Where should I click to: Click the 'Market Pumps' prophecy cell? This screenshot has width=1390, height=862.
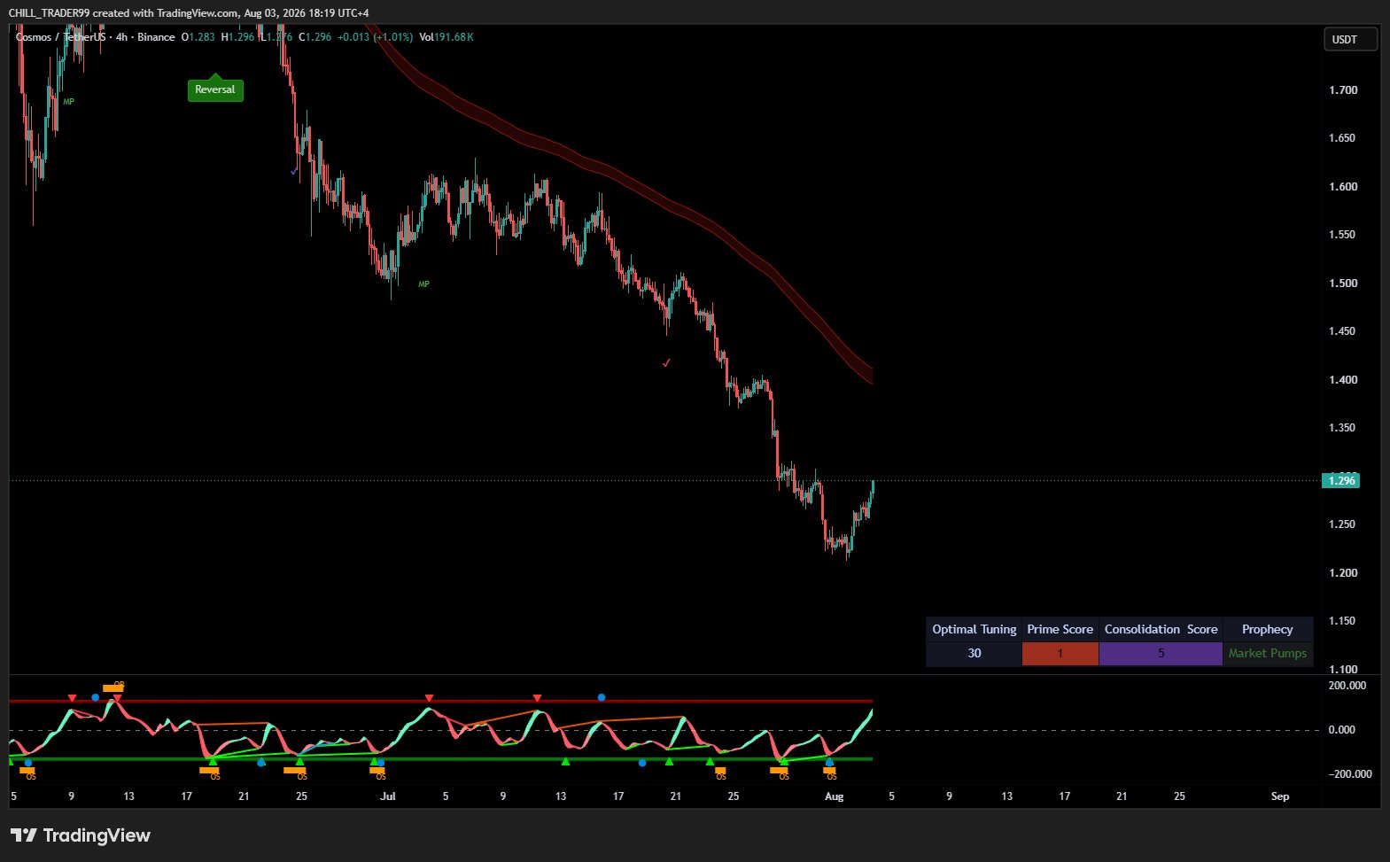[x=1267, y=654]
